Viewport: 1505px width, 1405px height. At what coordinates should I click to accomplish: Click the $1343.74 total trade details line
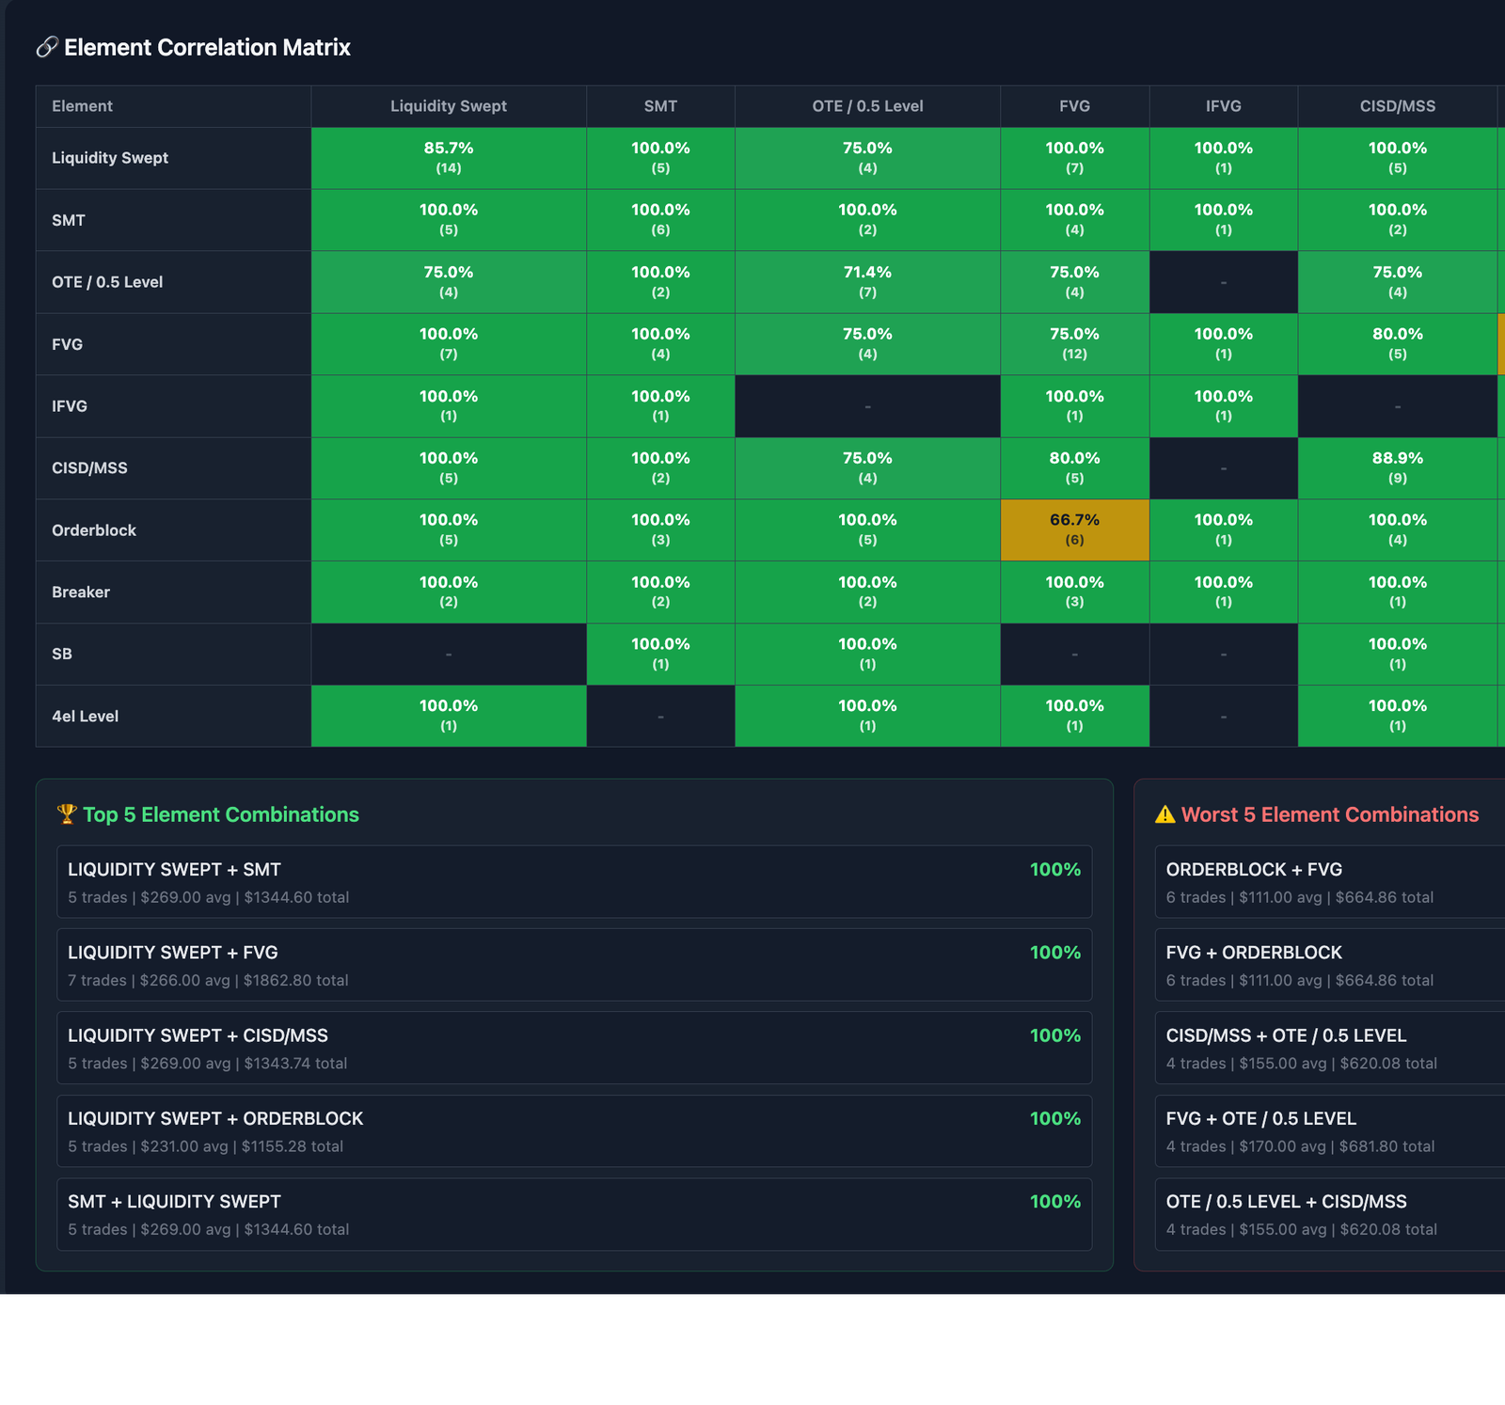[208, 1064]
